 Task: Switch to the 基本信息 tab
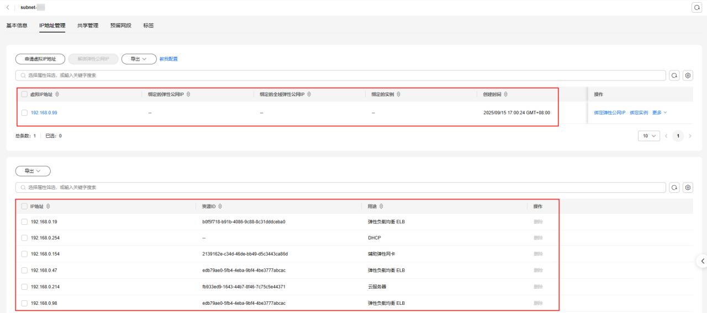point(17,25)
